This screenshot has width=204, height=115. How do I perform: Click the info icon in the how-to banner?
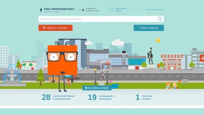86,88
